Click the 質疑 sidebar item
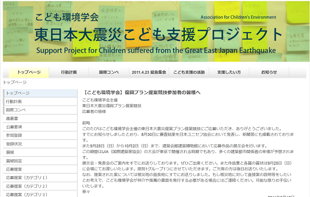The width and height of the screenshot is (310, 197). [x=10, y=152]
